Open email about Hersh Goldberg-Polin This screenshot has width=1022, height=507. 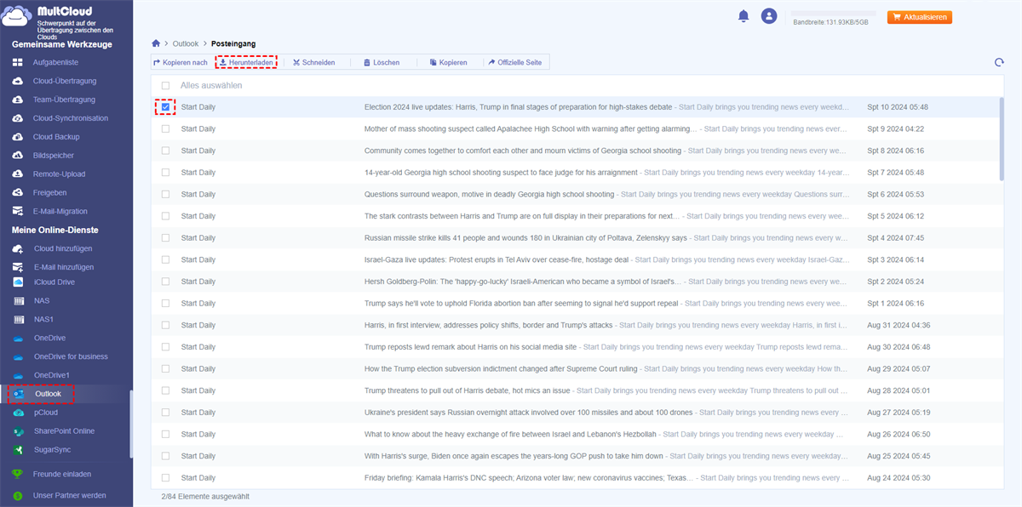(x=523, y=282)
